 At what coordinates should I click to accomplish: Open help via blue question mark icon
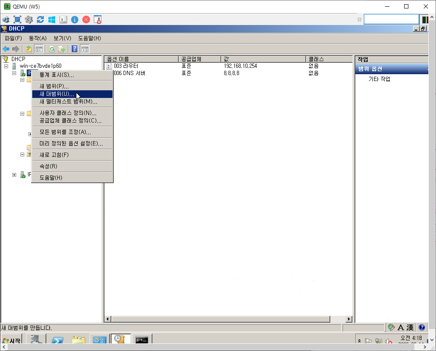(x=75, y=49)
